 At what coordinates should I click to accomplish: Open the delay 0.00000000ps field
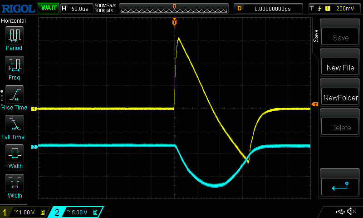point(268,8)
